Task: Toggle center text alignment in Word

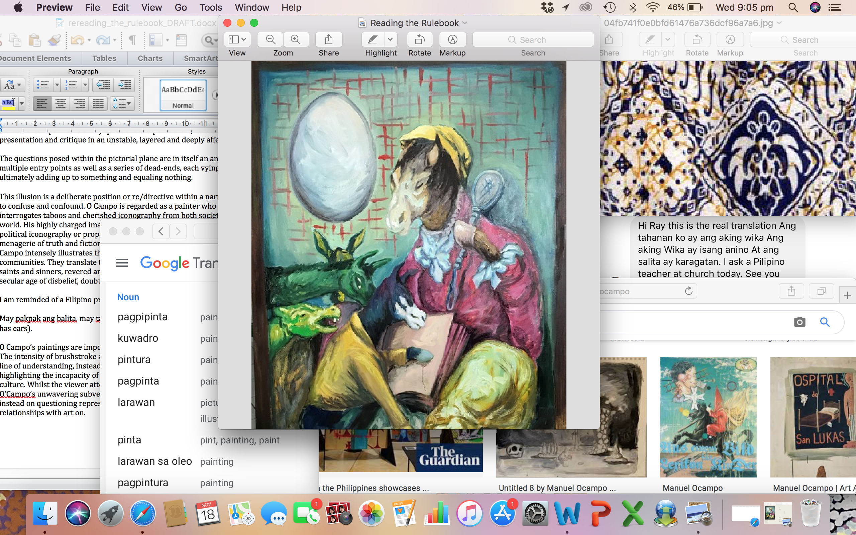Action: click(x=61, y=104)
